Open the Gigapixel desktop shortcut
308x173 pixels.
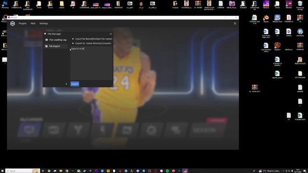[277, 47]
